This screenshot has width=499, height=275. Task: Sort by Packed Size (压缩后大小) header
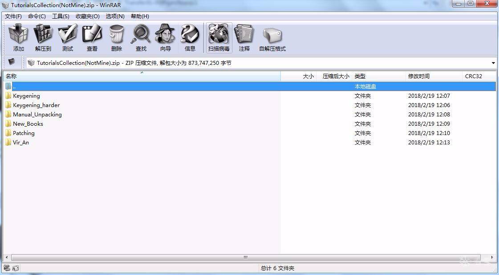[x=334, y=76]
